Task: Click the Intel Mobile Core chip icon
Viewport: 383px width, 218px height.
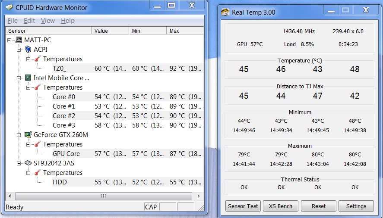Action: click(28, 78)
